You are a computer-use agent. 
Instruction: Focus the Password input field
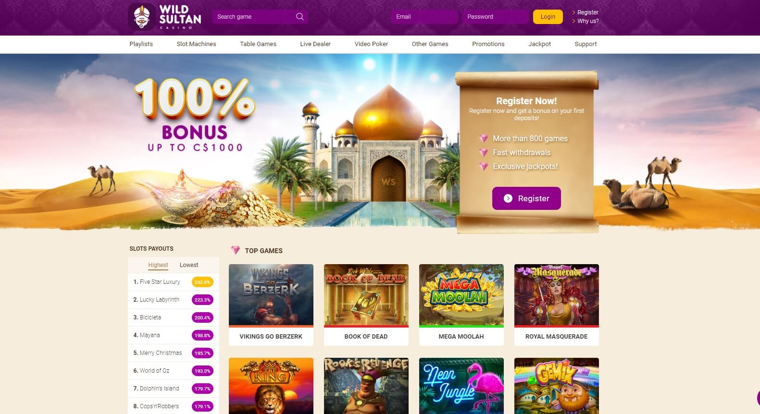(496, 17)
